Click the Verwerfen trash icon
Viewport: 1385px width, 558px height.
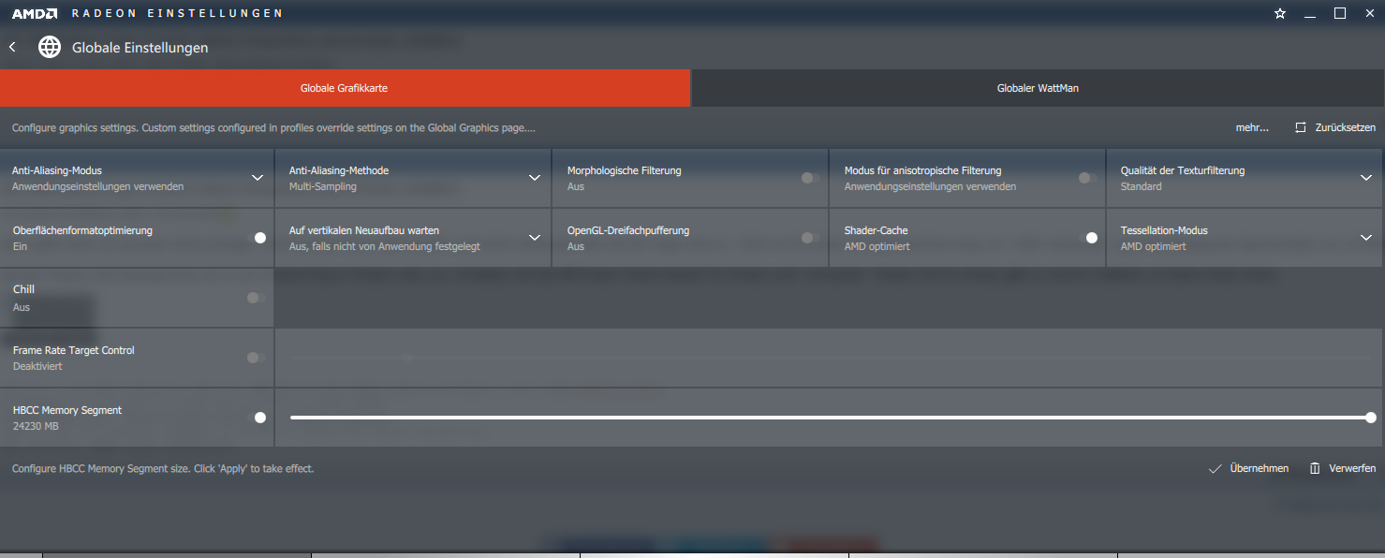(x=1316, y=468)
